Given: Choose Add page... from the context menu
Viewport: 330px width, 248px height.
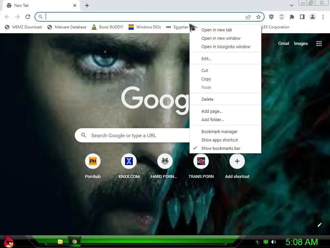Looking at the screenshot, I should pos(225,111).
